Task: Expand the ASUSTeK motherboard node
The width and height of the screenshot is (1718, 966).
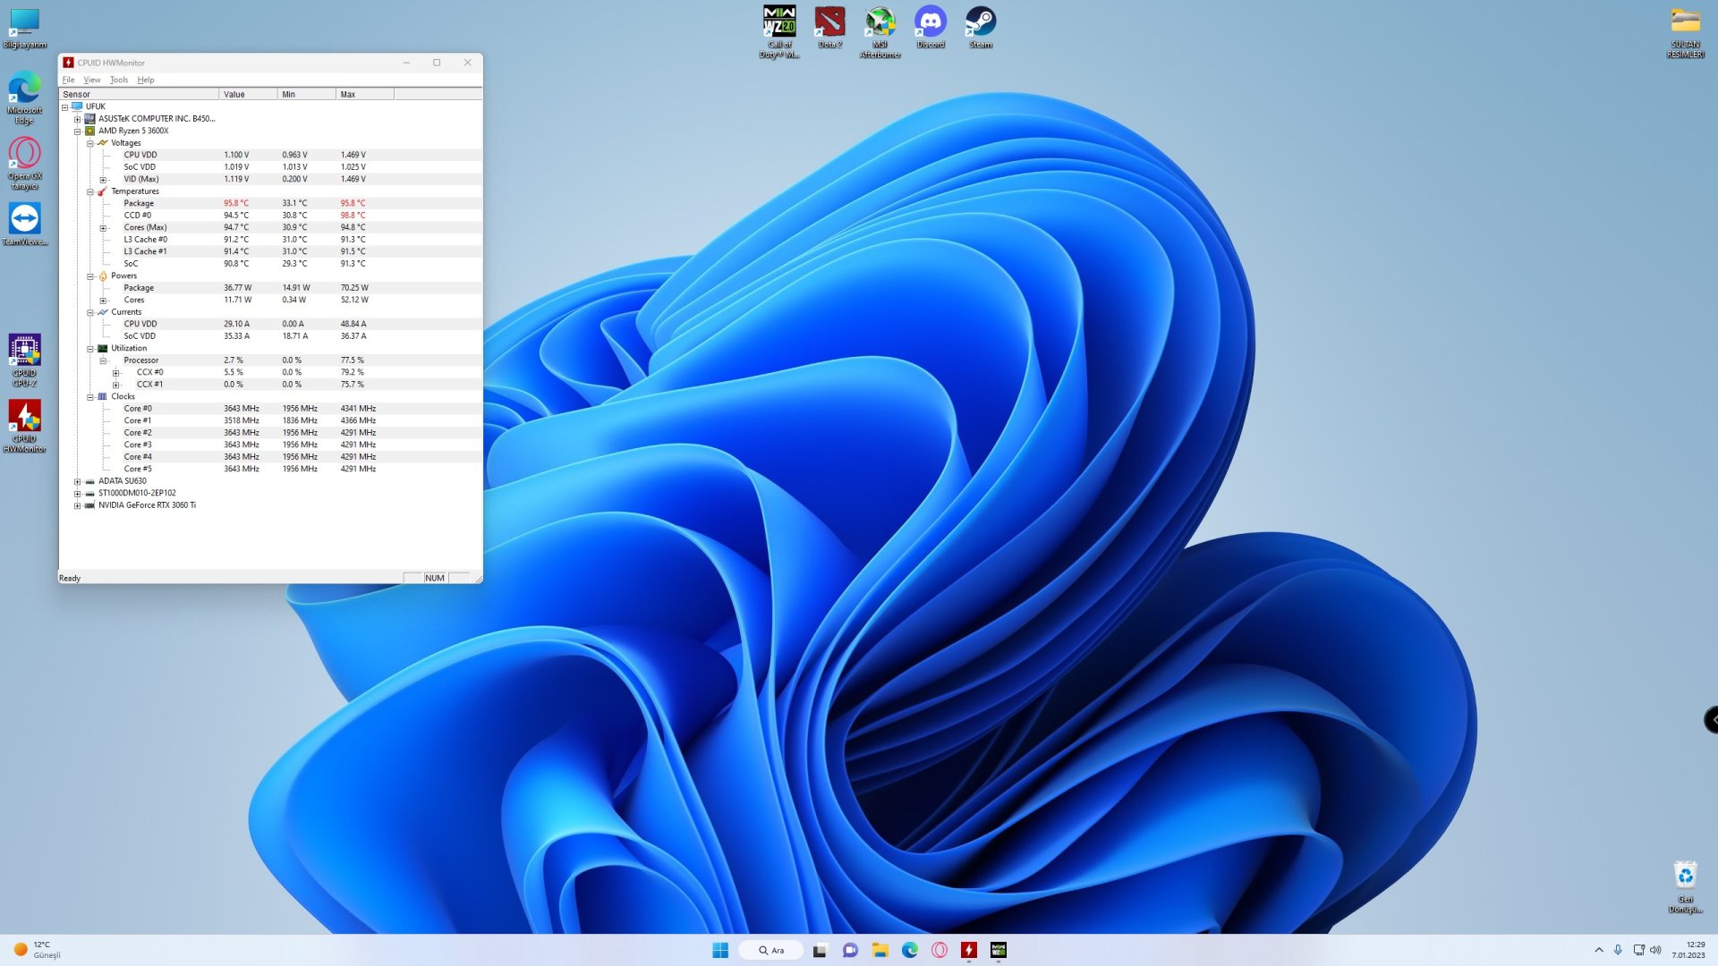Action: 77,119
